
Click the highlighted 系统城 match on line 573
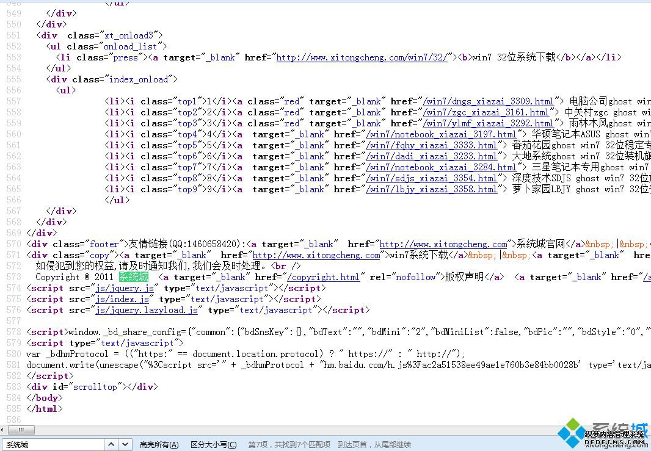tap(133, 276)
